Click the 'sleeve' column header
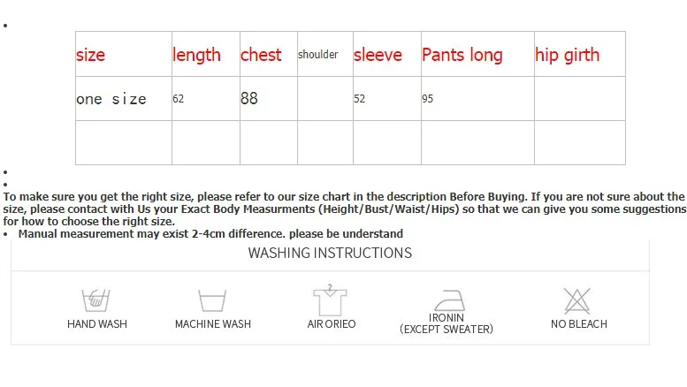This screenshot has height=387, width=687. (378, 55)
